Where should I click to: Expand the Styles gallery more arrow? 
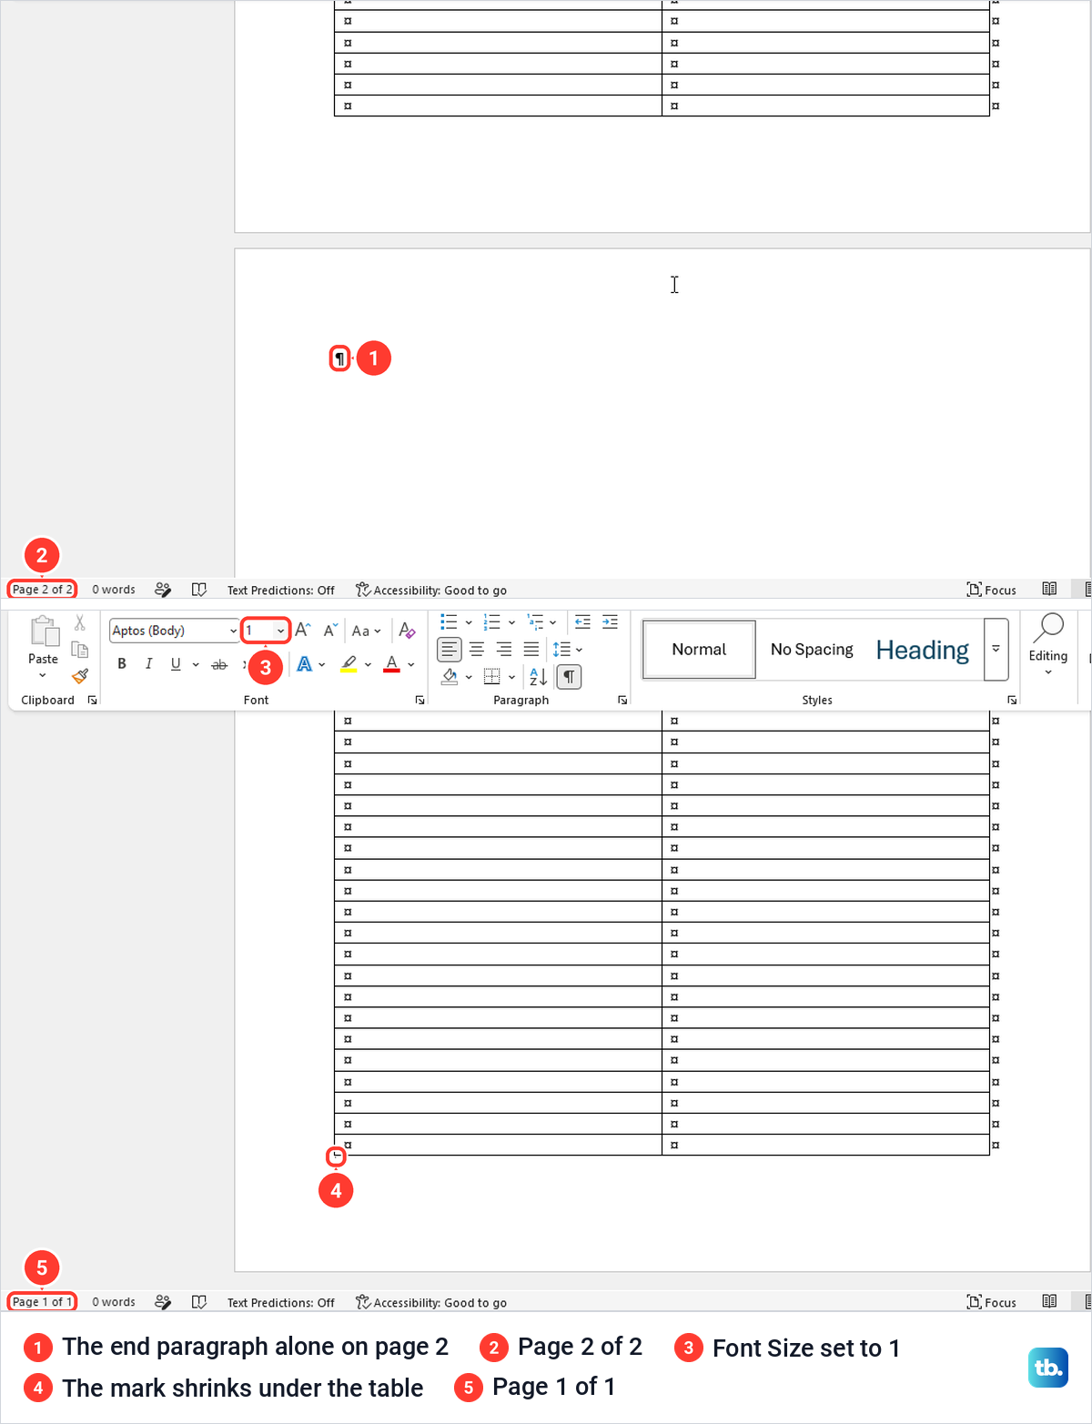coord(996,650)
